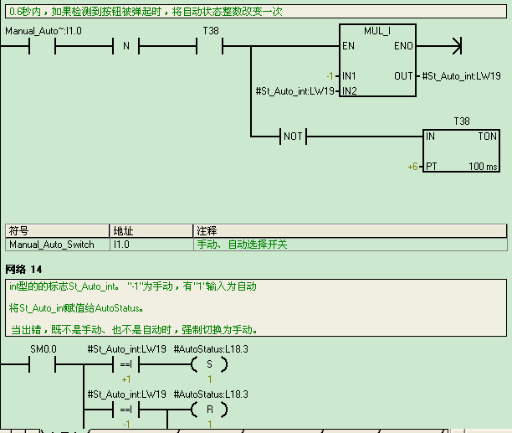
Task: Click the #St_Auto_int:LW19 operand at IN2
Action: [x=294, y=91]
